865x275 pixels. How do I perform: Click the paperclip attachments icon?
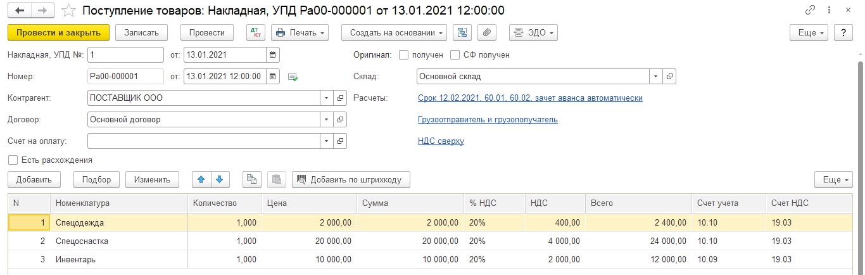point(486,32)
